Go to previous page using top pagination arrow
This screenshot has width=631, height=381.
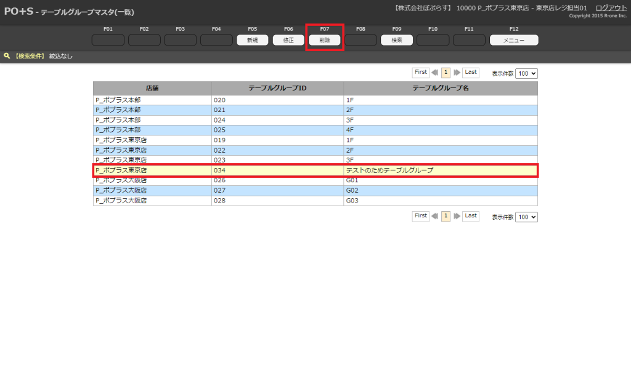coord(435,73)
